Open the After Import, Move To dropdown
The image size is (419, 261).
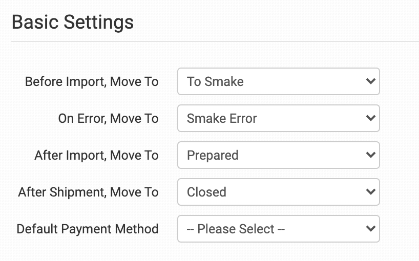pyautogui.click(x=278, y=155)
